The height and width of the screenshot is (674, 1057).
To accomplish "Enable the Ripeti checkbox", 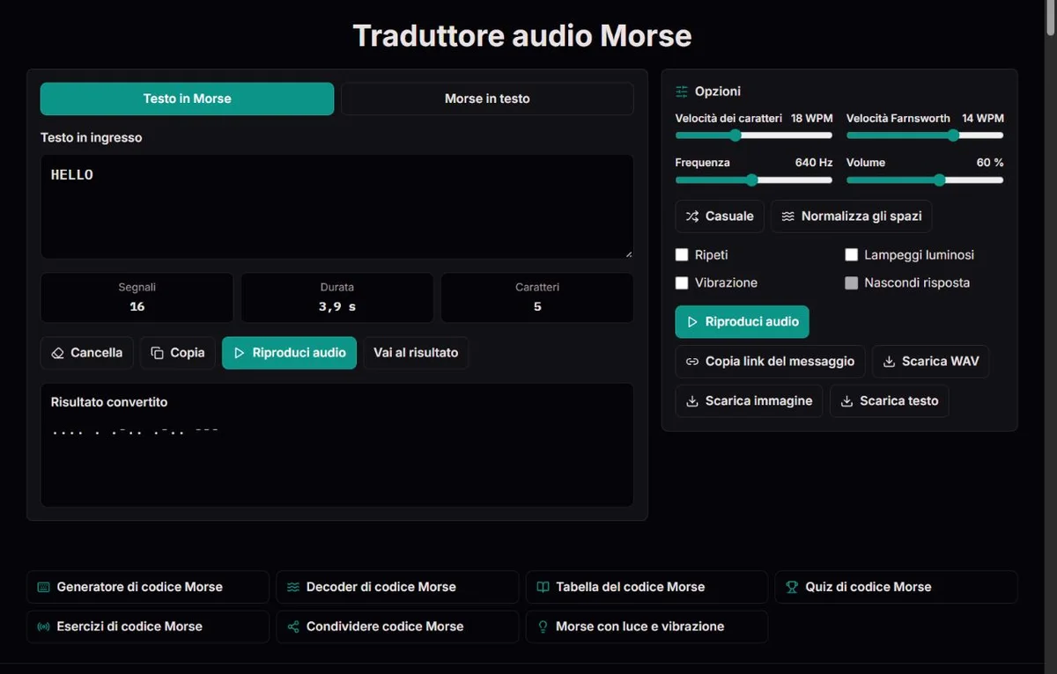I will [x=682, y=255].
